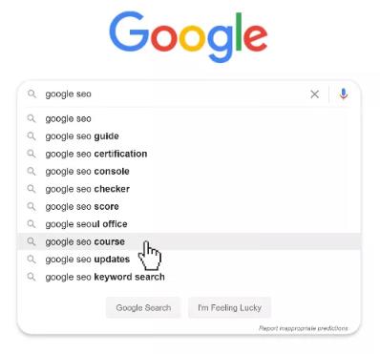
Task: Choose 'google seo guide' suggestion
Action: point(189,136)
